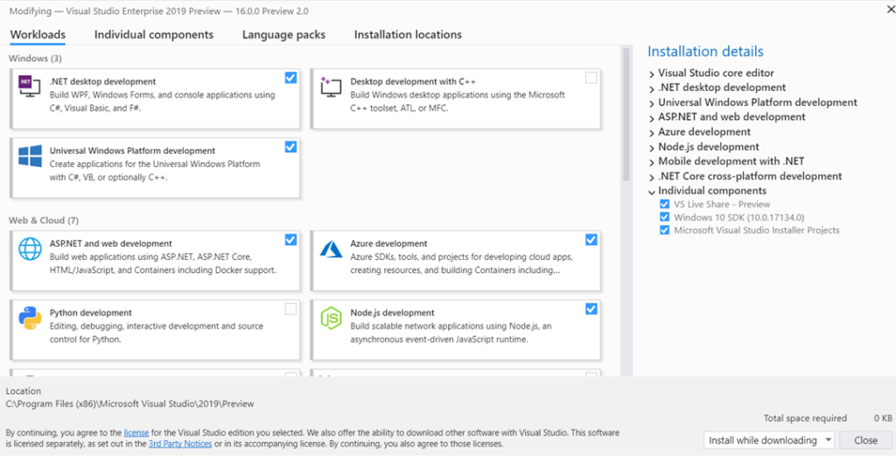Switch to Individual components tab
Image resolution: width=896 pixels, height=456 pixels.
click(x=154, y=35)
